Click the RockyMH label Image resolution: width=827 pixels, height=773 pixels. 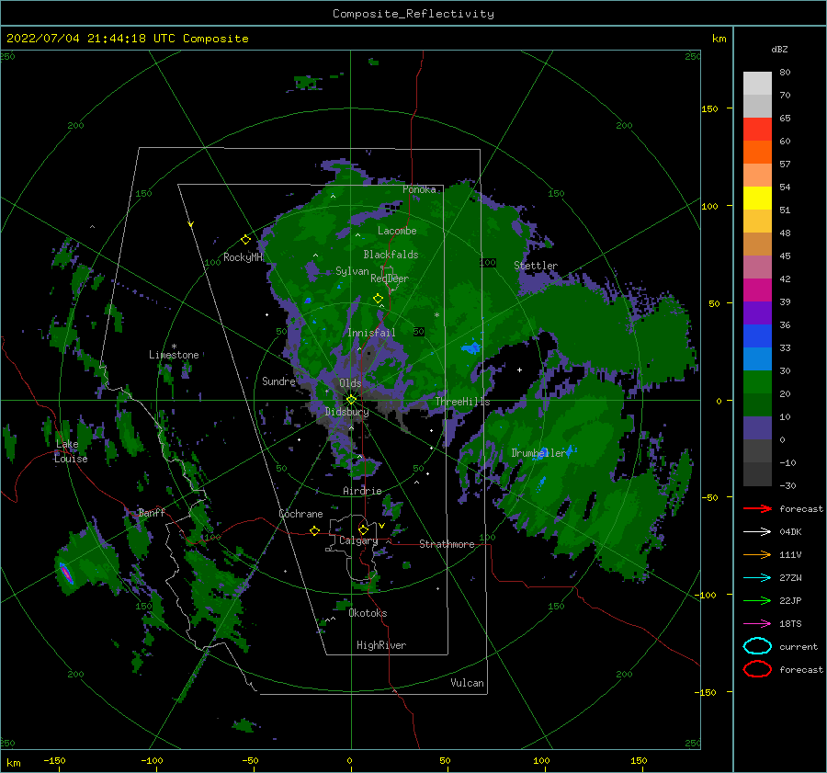point(243,257)
